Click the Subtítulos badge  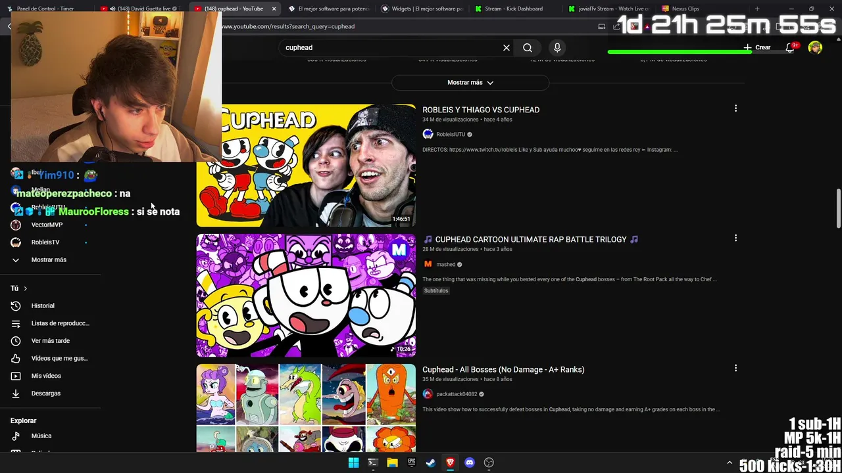point(436,290)
